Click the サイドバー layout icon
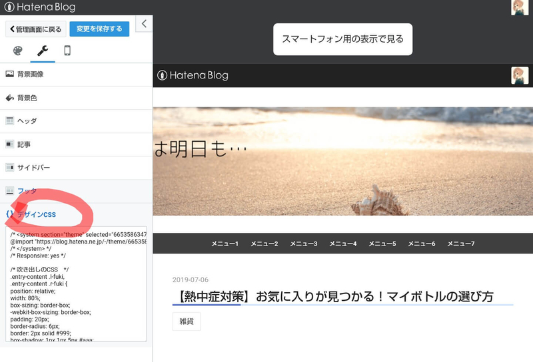Image resolution: width=533 pixels, height=362 pixels. [9, 168]
